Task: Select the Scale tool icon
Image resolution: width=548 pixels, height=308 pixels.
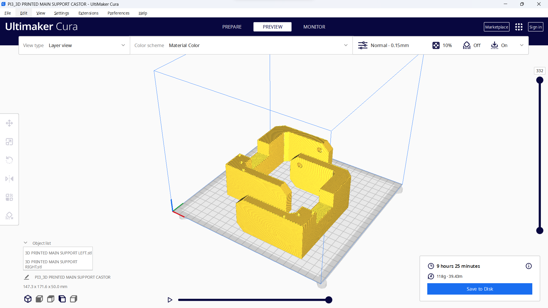Action: point(9,142)
